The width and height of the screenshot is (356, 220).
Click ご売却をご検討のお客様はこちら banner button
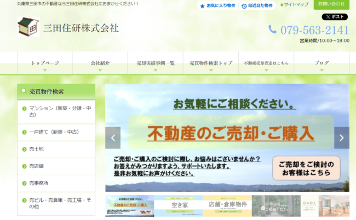[x=306, y=168]
